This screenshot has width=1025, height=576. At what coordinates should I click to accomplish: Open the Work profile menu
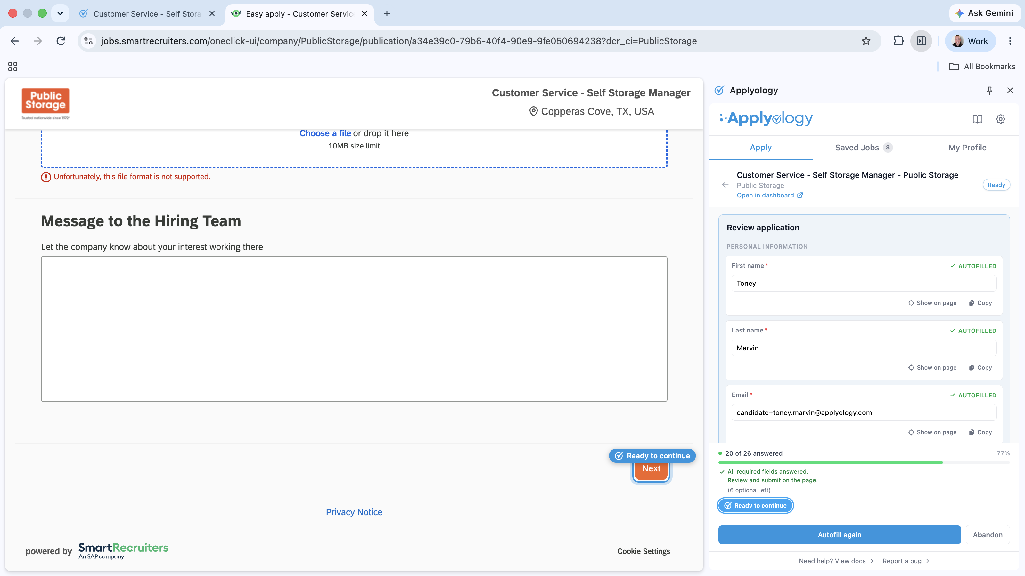[970, 41]
